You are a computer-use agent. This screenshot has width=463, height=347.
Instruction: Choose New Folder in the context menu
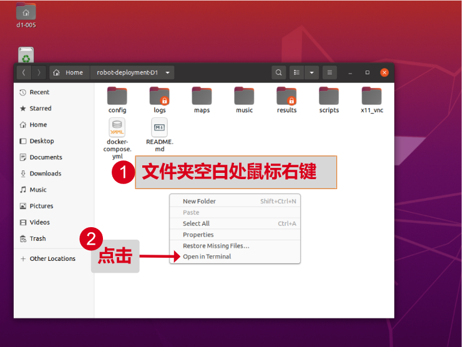pos(235,201)
